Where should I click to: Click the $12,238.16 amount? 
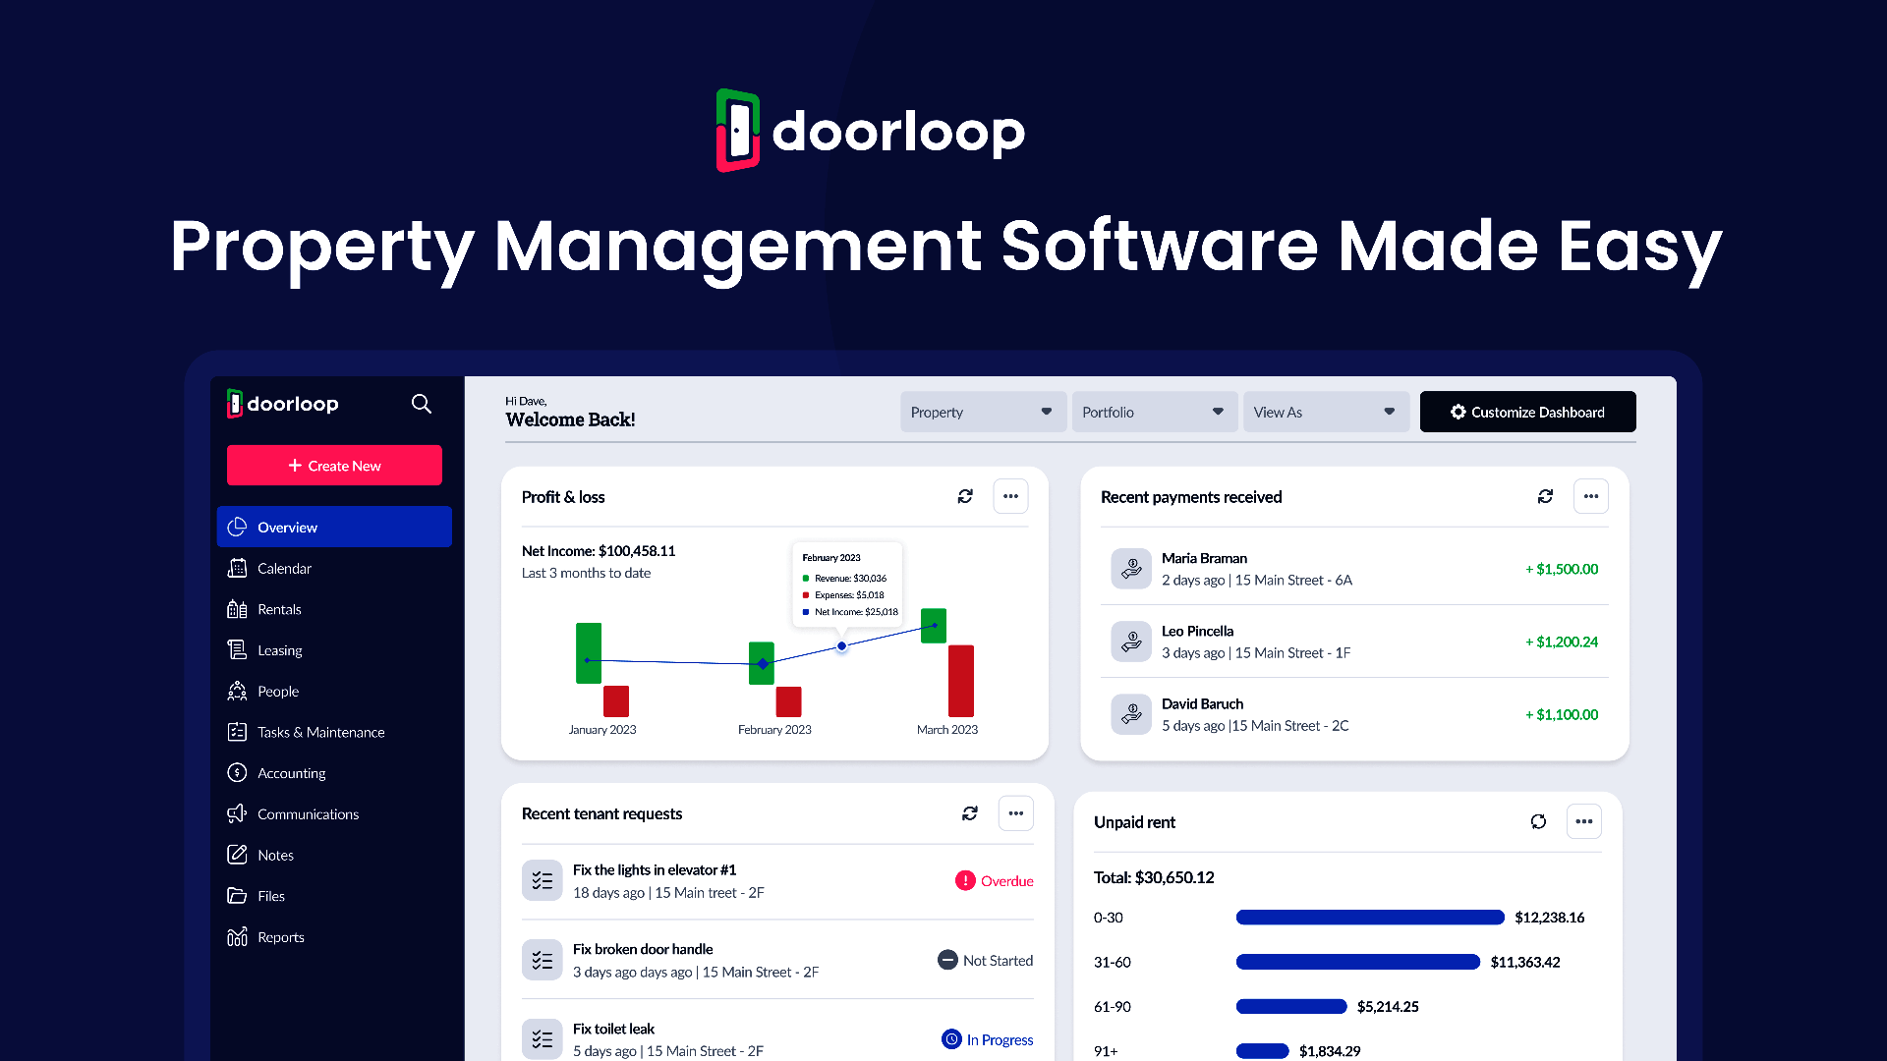1550,918
